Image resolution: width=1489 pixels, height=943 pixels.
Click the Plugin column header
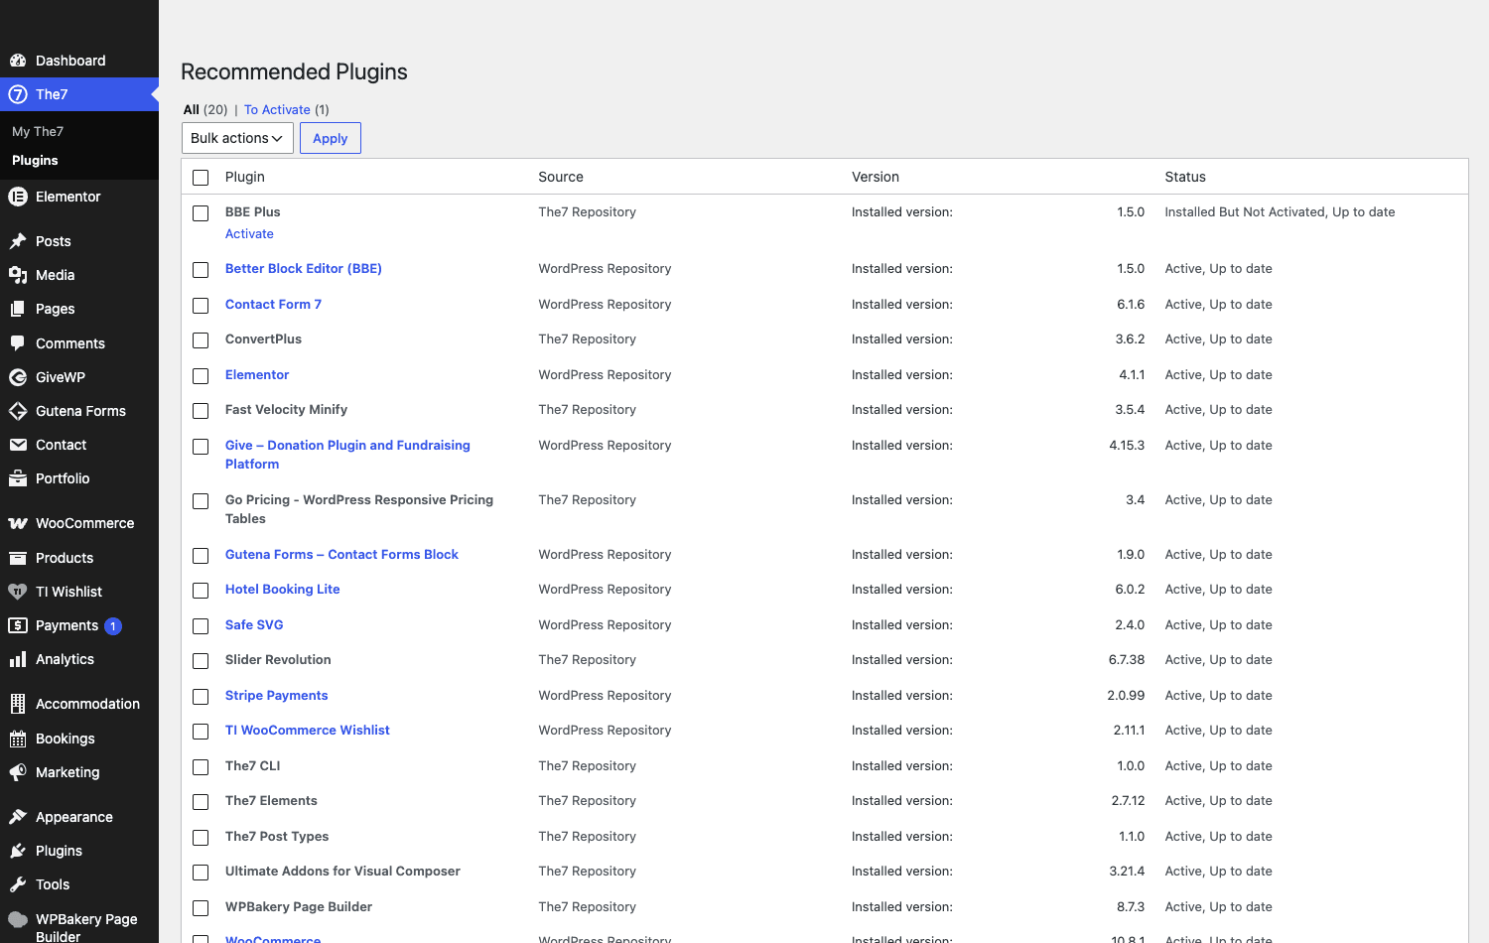click(245, 177)
